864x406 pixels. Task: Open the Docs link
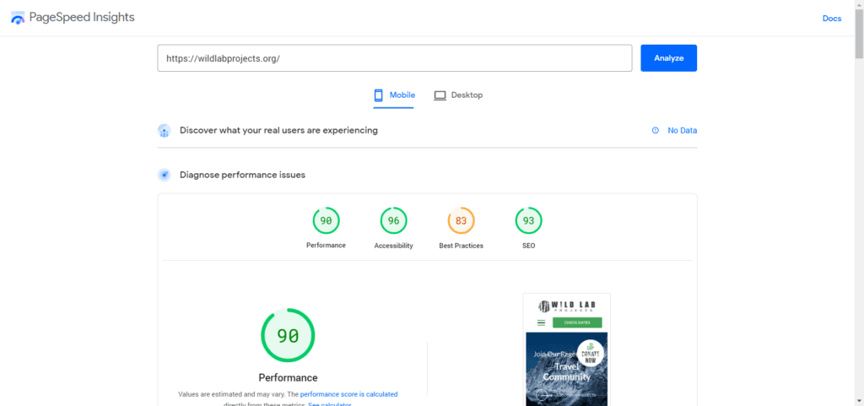[x=831, y=19]
